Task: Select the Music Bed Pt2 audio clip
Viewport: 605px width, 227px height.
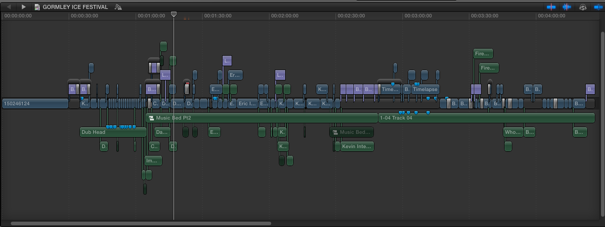Action: click(x=262, y=118)
